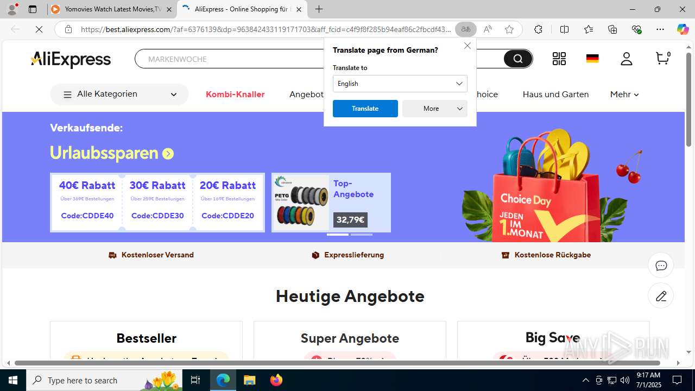Open the tab actions menu icon

(33, 9)
